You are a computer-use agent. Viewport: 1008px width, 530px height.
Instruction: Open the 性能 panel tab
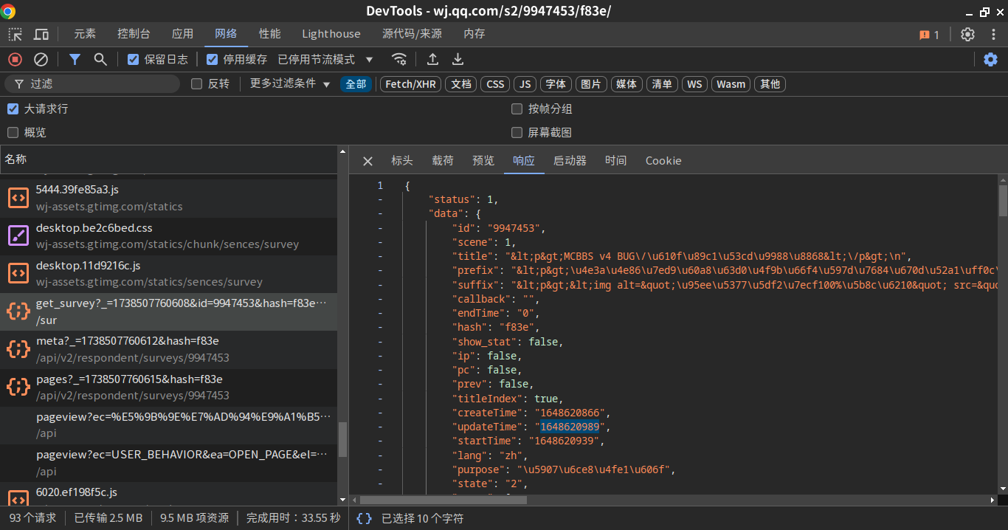(x=269, y=34)
